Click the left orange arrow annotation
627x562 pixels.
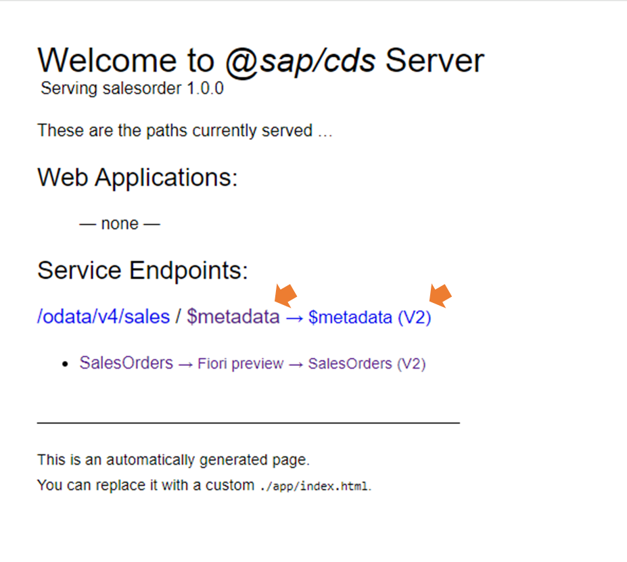(x=285, y=295)
